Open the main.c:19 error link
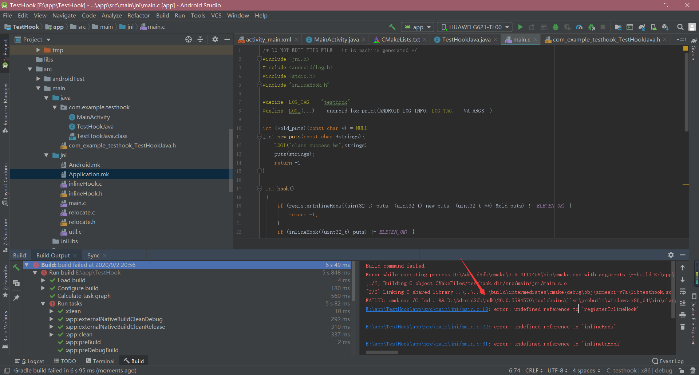This screenshot has height=375, width=699. tap(426, 309)
